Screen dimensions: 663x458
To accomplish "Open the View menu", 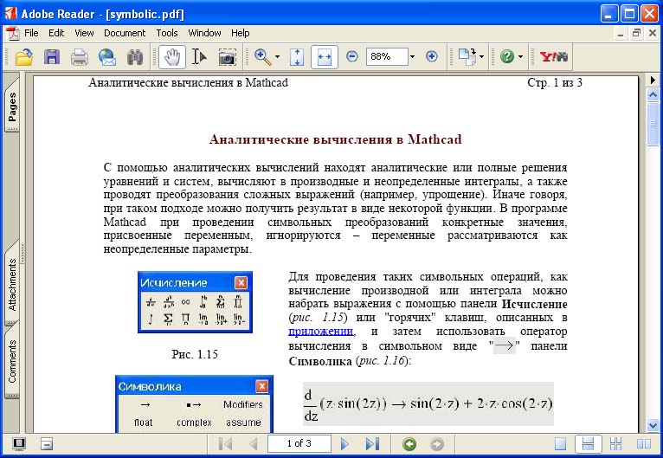I will coord(84,33).
